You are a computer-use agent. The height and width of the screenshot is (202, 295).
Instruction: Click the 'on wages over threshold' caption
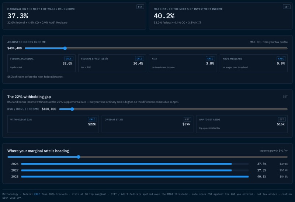coord(235,68)
